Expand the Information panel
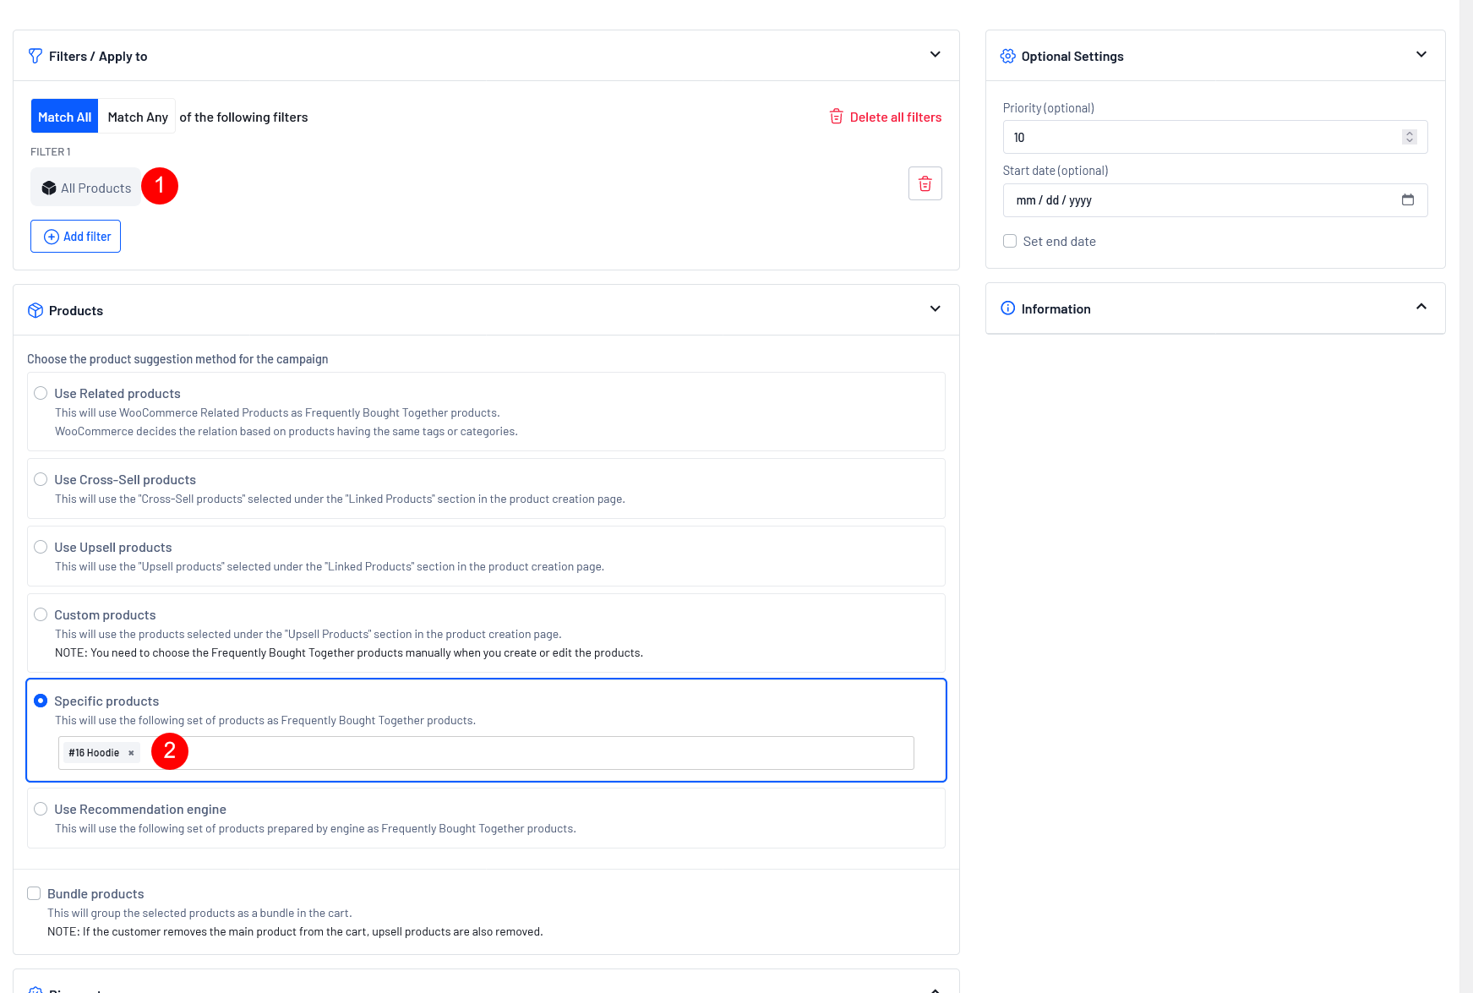 pyautogui.click(x=1421, y=308)
